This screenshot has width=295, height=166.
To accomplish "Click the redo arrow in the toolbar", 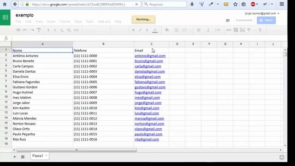I will (32, 30).
